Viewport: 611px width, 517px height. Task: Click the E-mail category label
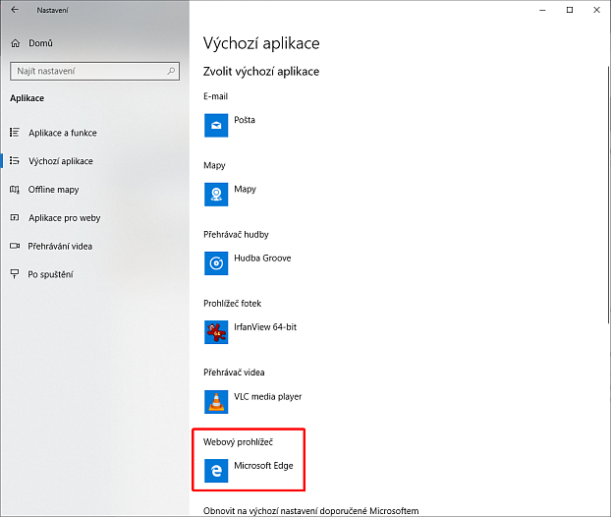tap(215, 96)
